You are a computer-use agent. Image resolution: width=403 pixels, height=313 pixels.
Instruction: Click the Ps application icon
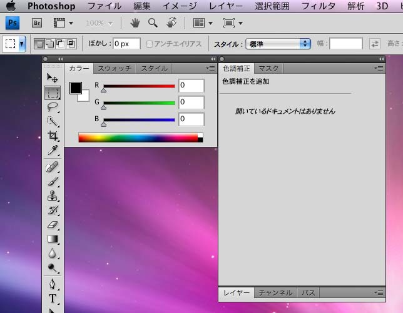coord(13,23)
